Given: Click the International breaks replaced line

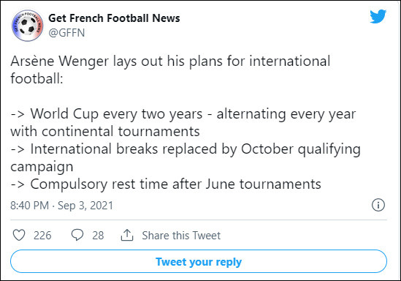Looking at the screenshot, I should pos(186,149).
